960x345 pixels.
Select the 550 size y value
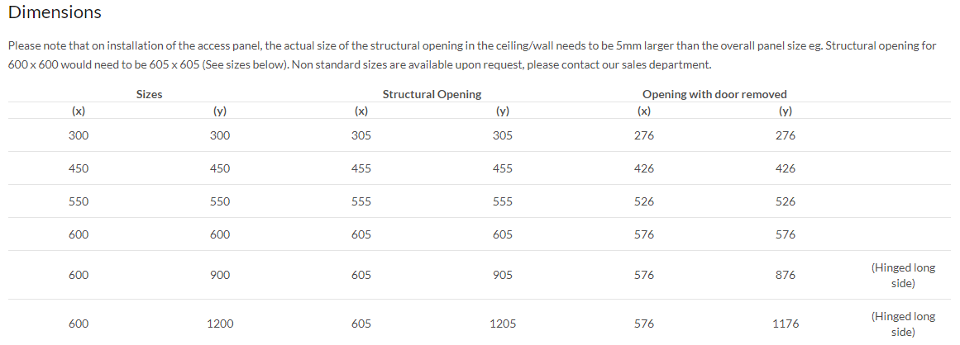pos(220,201)
